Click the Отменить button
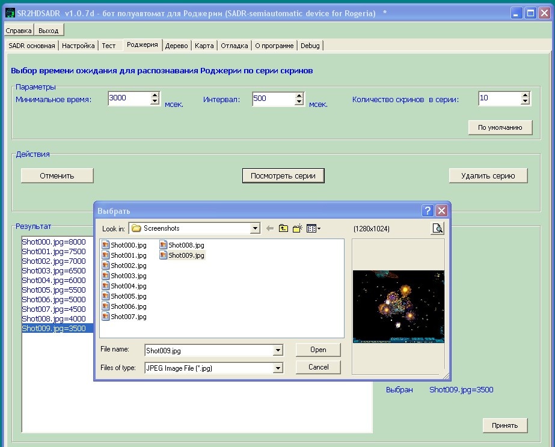This screenshot has height=447, width=555. click(57, 176)
